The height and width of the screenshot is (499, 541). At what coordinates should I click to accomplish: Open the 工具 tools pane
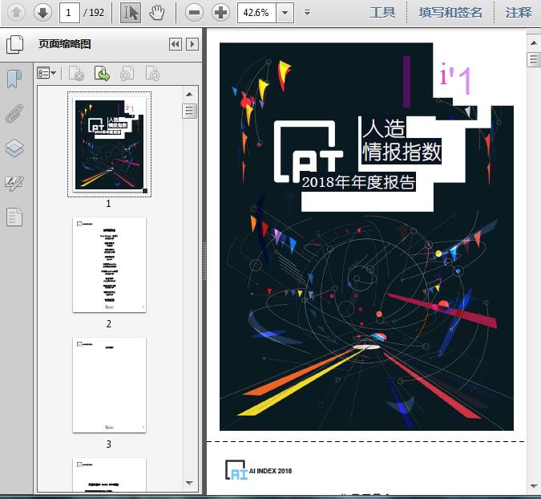click(382, 12)
